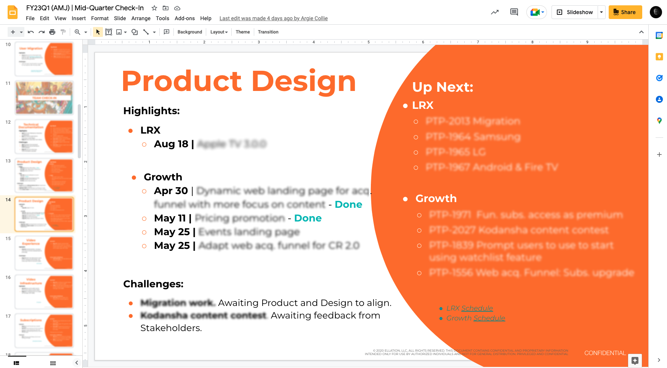The height and width of the screenshot is (368, 667).
Task: Open the last edit history link
Action: click(274, 18)
